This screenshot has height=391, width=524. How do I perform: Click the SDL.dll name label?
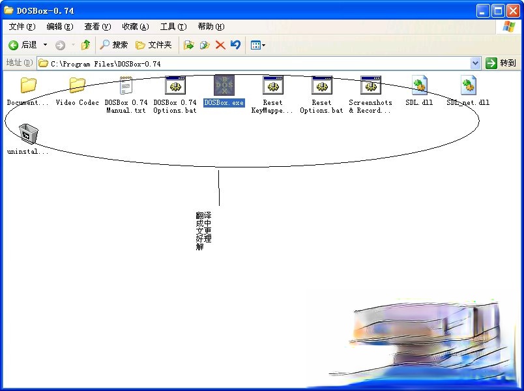click(419, 102)
